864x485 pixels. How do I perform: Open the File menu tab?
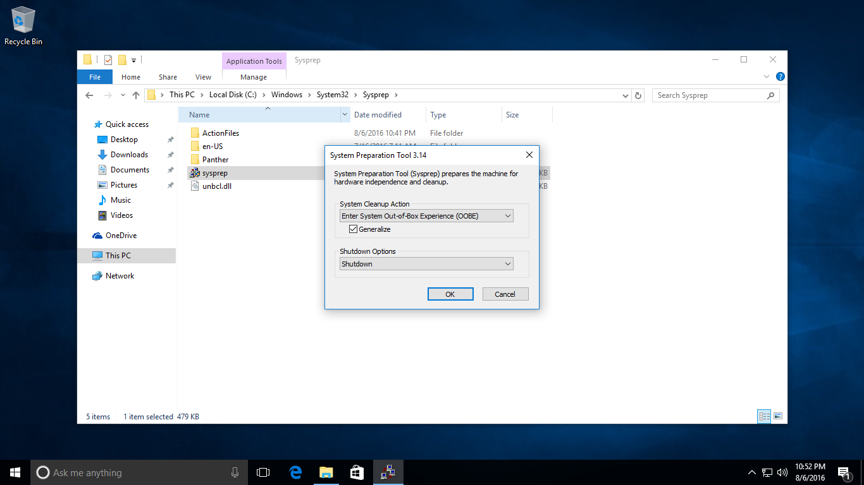[94, 77]
